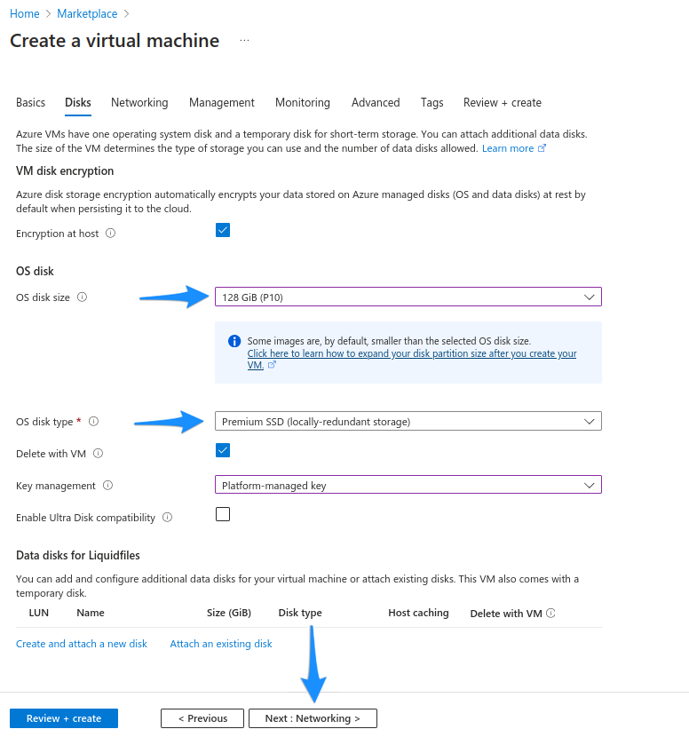
Task: Uncheck the Encryption at host checkbox
Action: (223, 229)
